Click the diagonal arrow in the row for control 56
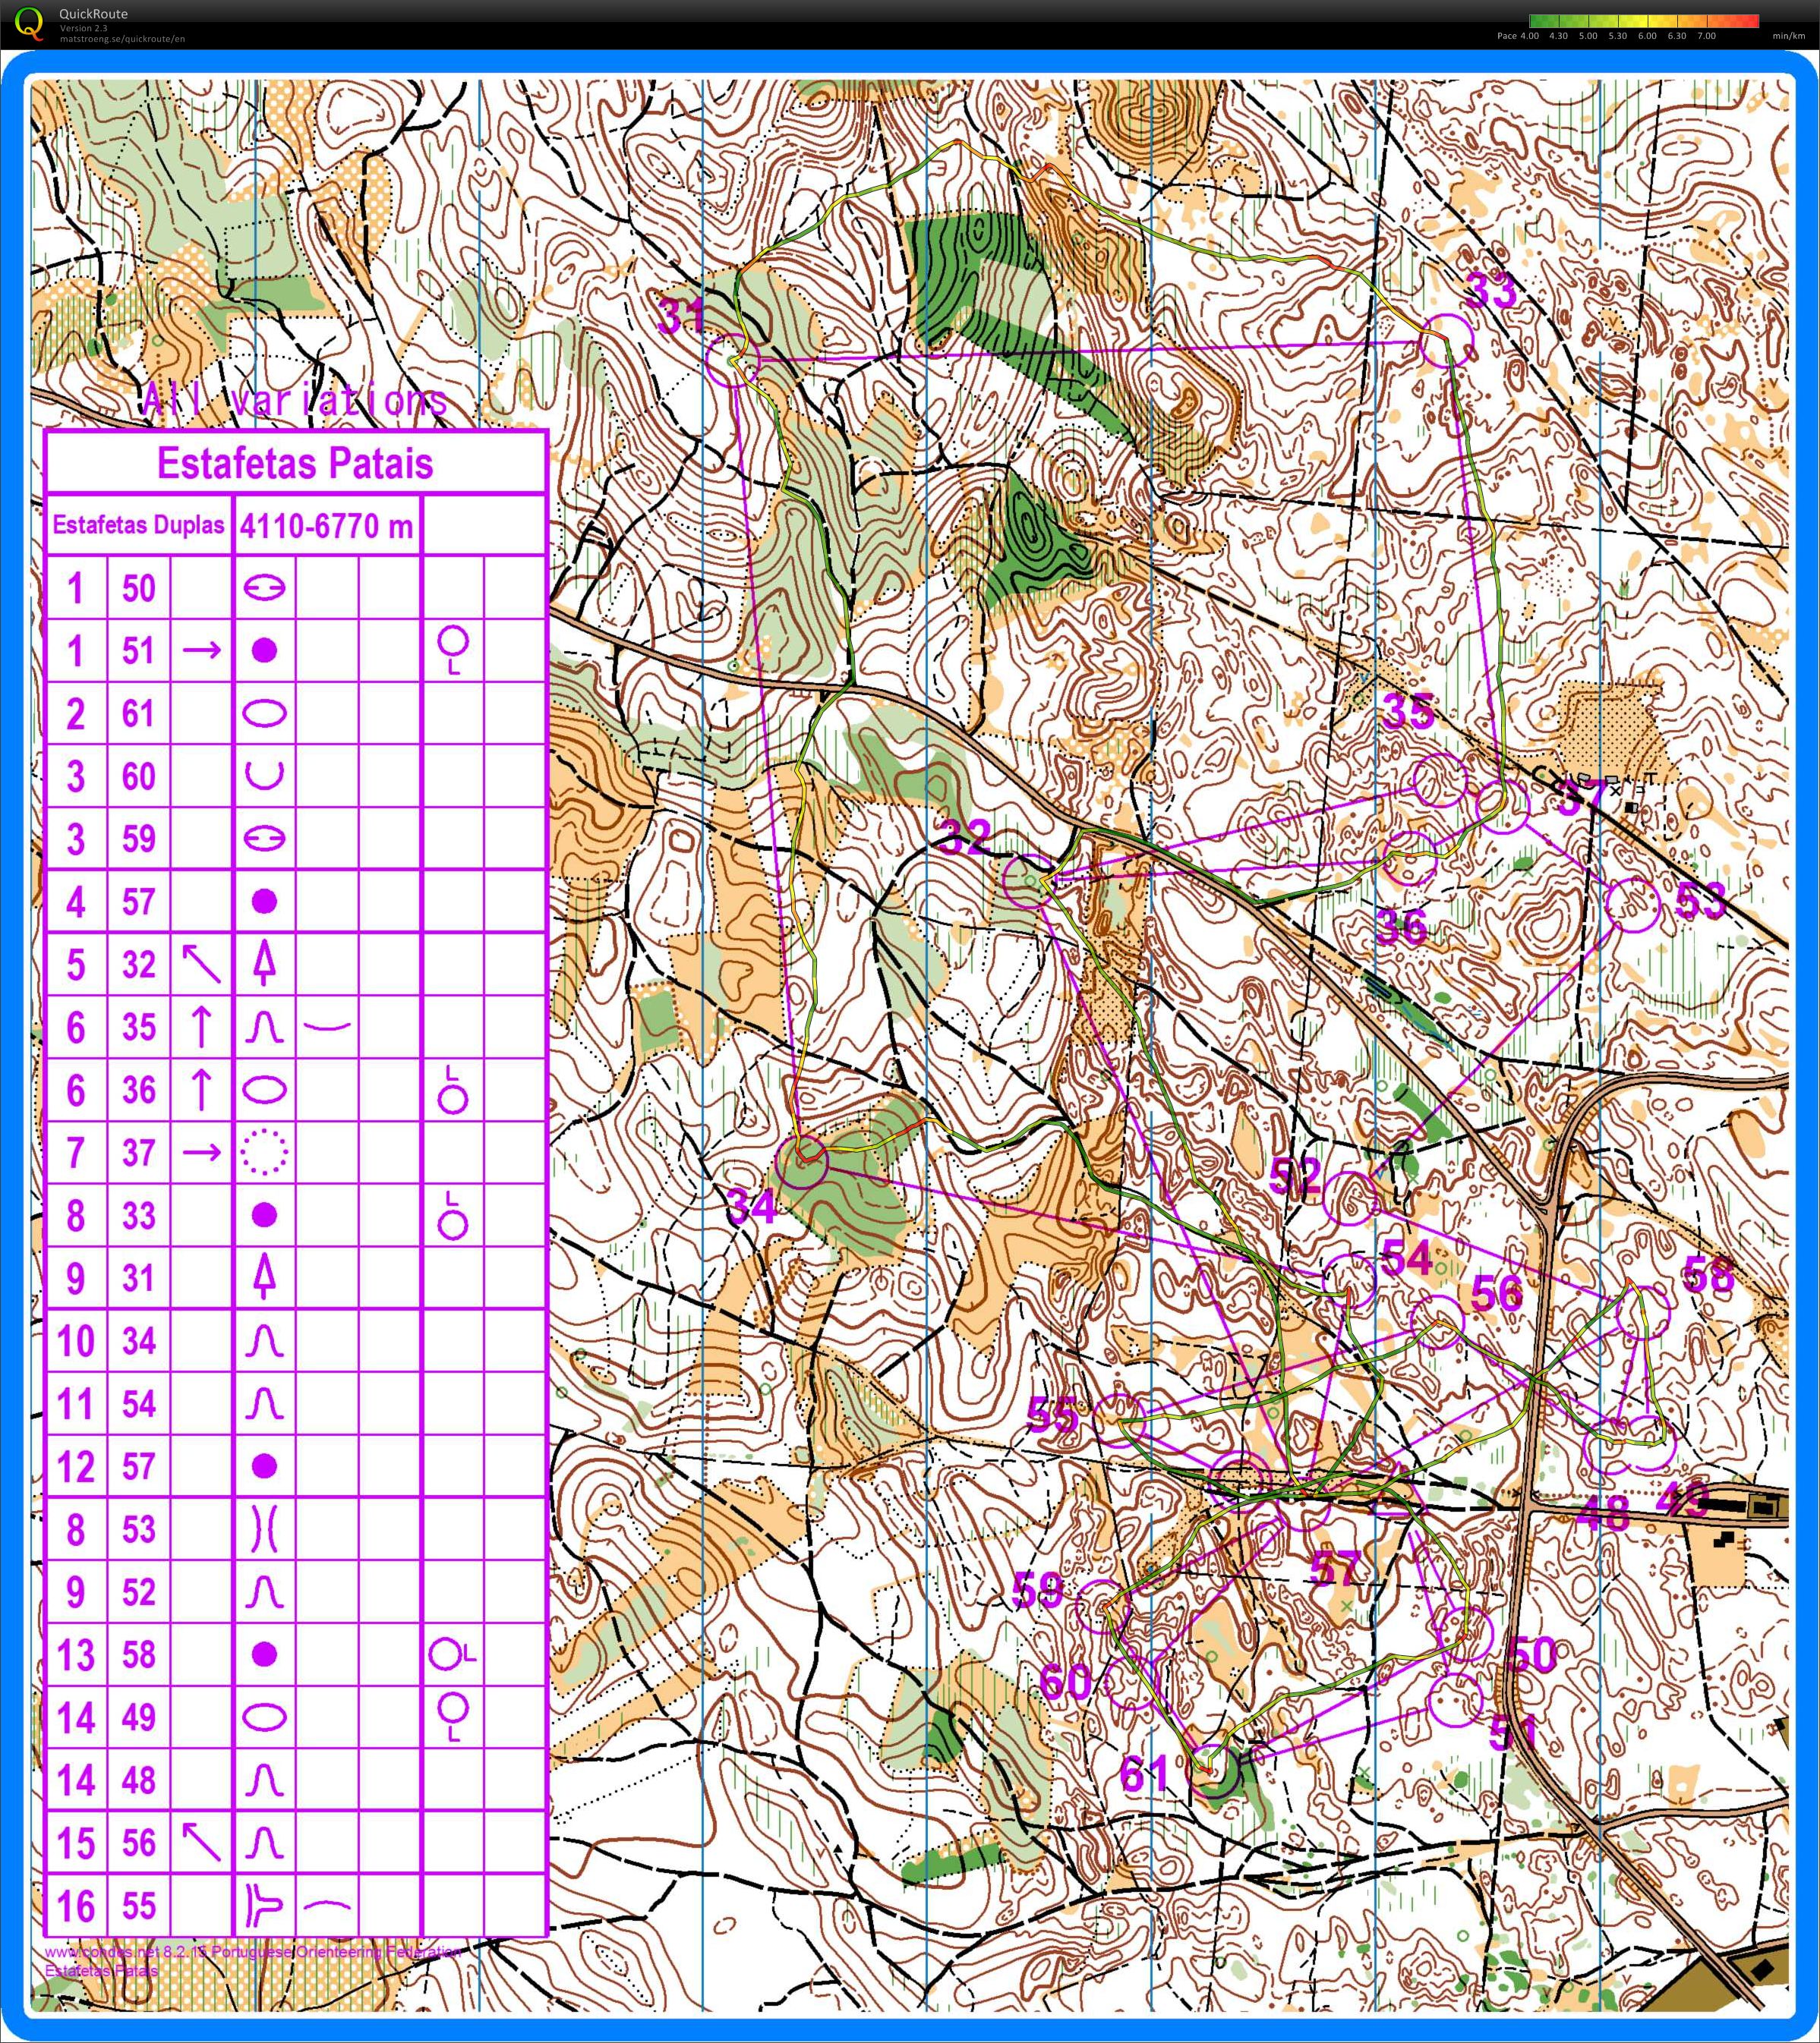 201,1842
